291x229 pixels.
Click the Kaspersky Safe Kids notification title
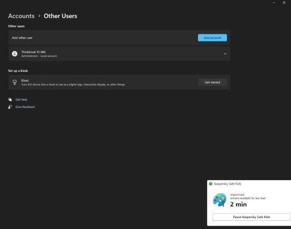[x=228, y=184]
